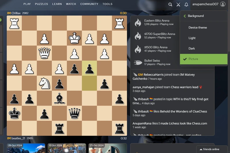Open the anupamchess007 user menu
The width and height of the screenshot is (230, 153).
pyautogui.click(x=205, y=4)
